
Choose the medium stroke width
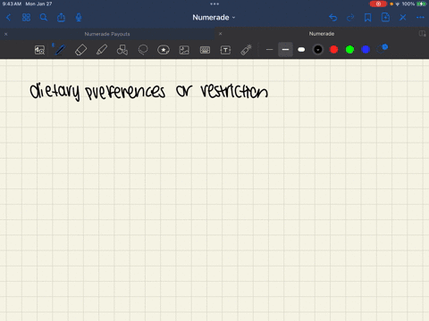point(285,49)
